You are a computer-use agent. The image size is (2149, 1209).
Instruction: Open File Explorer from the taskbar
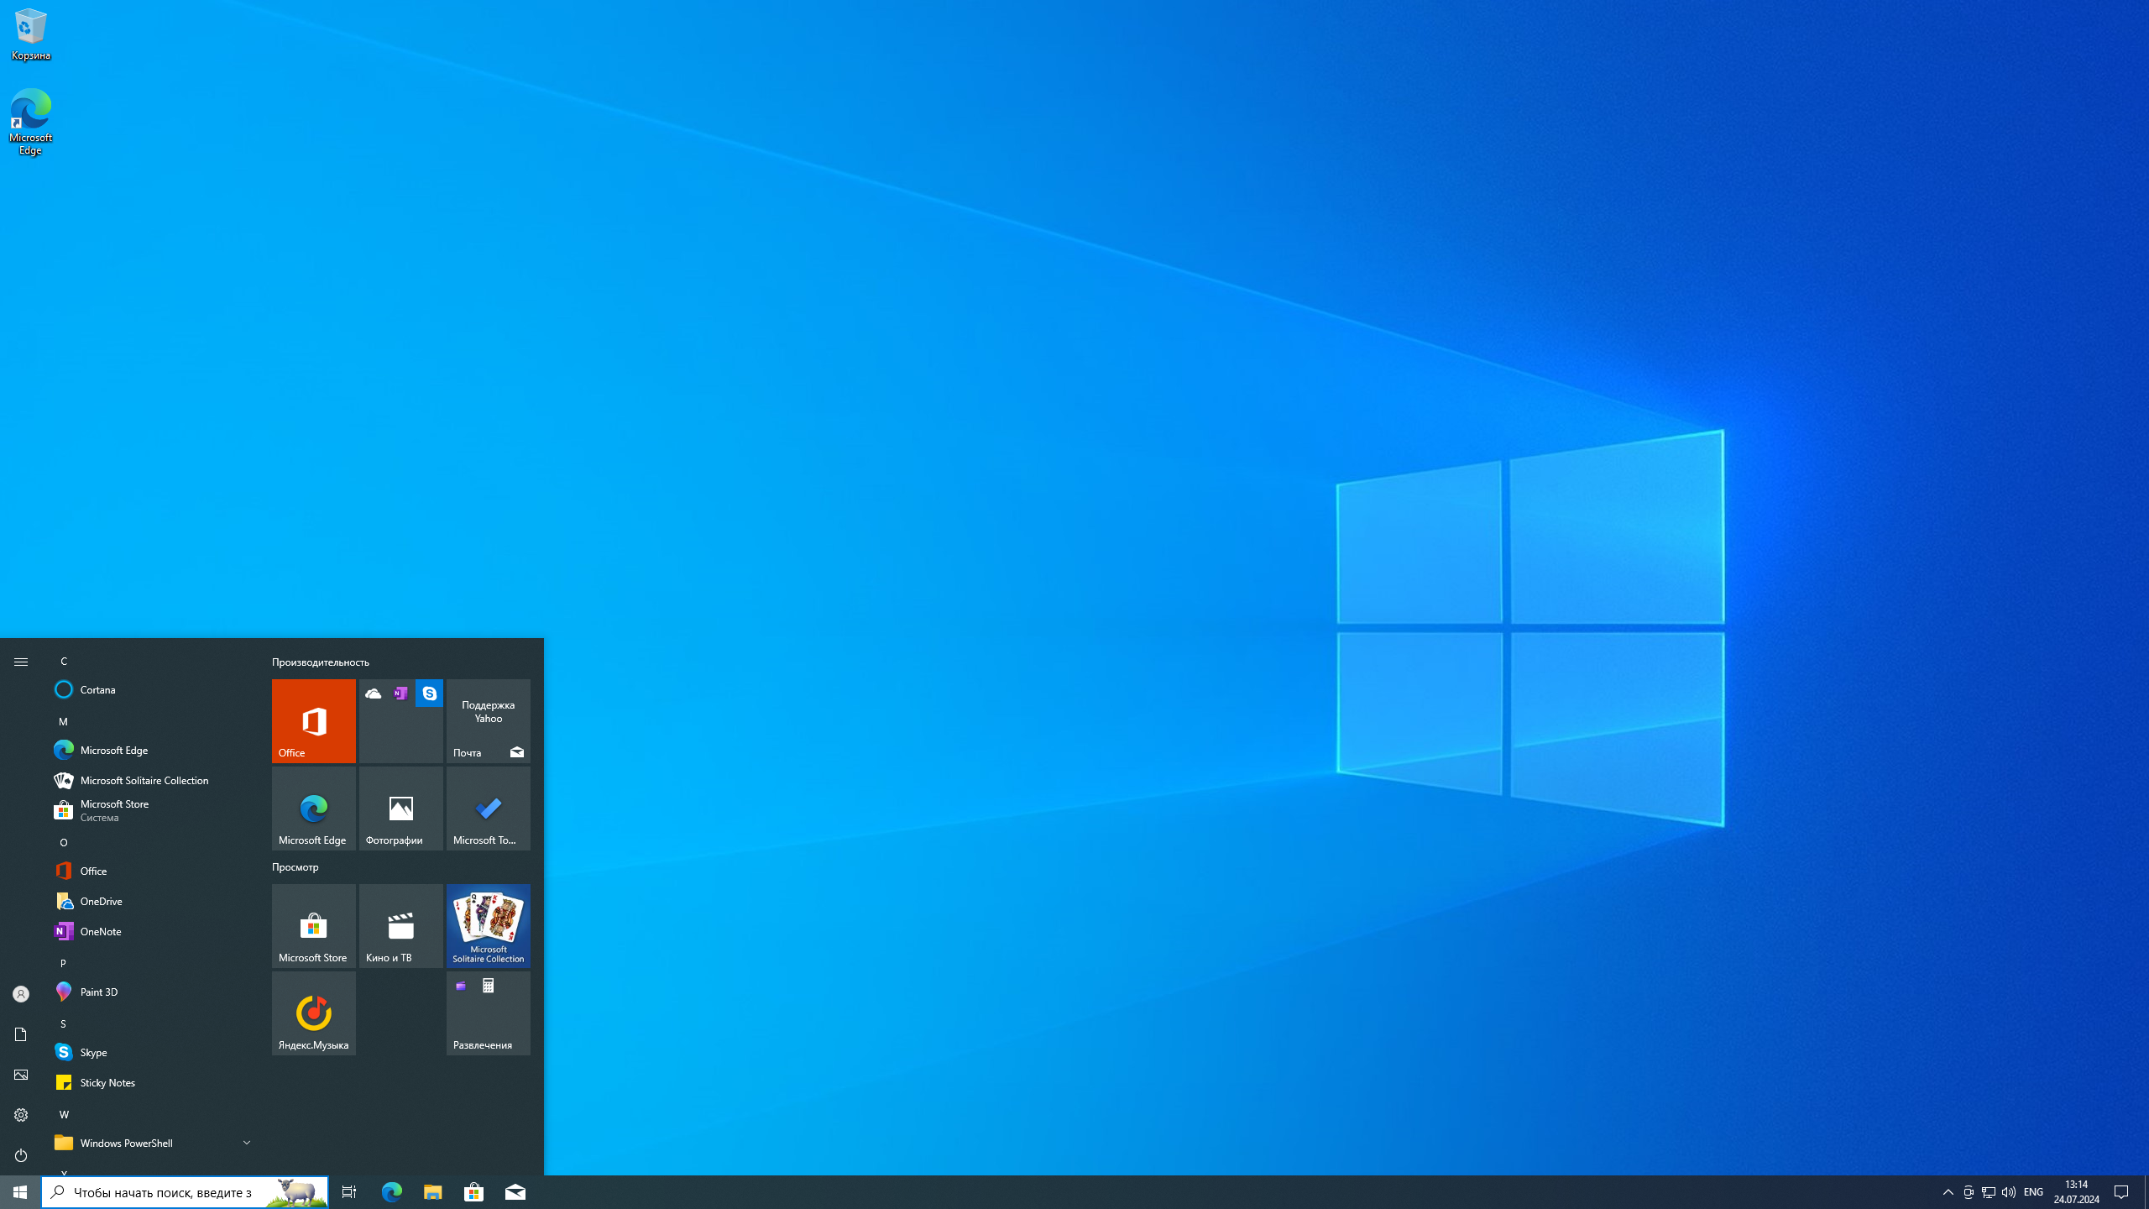(432, 1191)
